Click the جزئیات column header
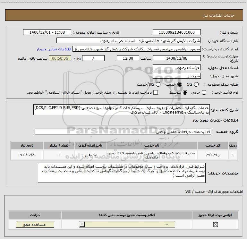 point(35,215)
